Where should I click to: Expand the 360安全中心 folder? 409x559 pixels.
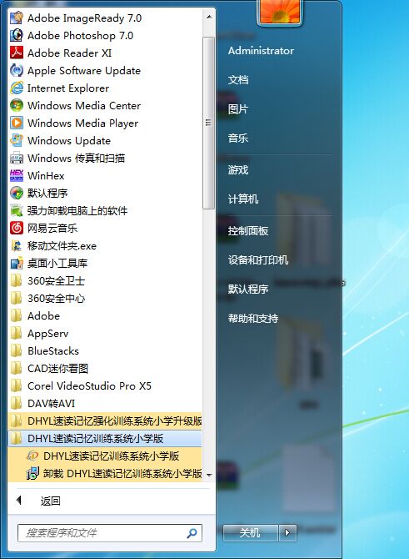pos(105,298)
